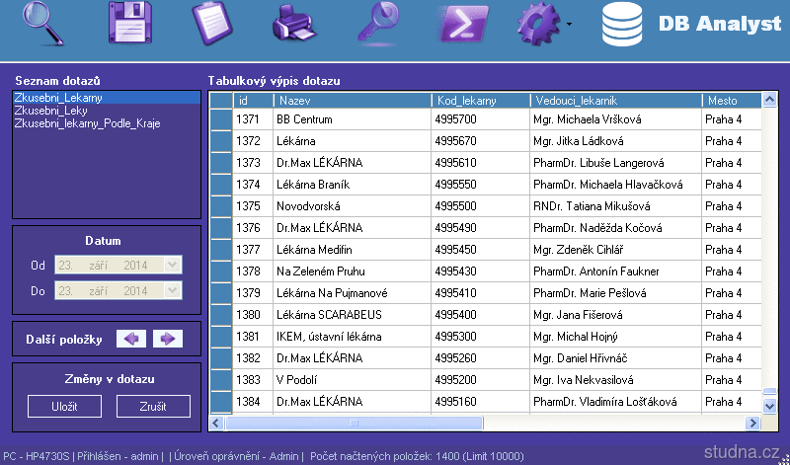Click the magnifying glass search icon
Image resolution: width=790 pixels, height=465 pixels.
pyautogui.click(x=43, y=24)
